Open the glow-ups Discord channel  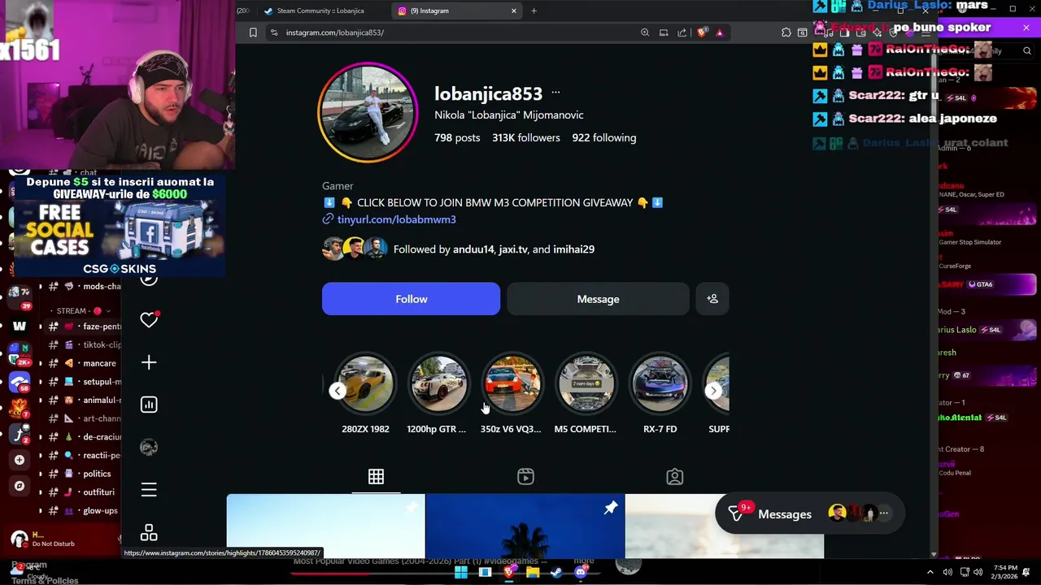pos(100,511)
